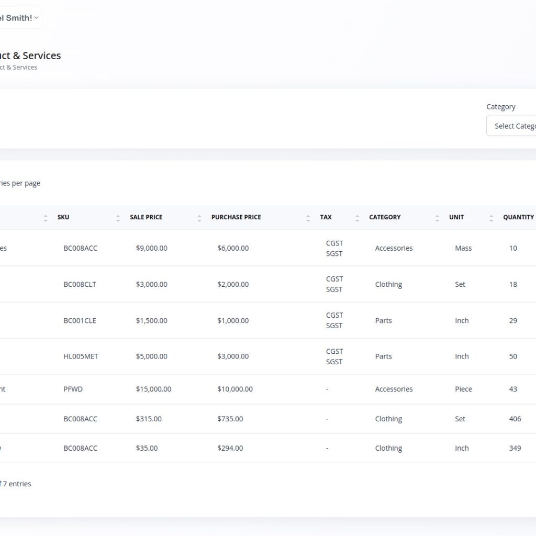536x536 pixels.
Task: Select the quantity value 406
Action: point(515,419)
